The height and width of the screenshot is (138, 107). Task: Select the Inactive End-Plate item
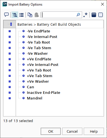[x=43, y=92]
